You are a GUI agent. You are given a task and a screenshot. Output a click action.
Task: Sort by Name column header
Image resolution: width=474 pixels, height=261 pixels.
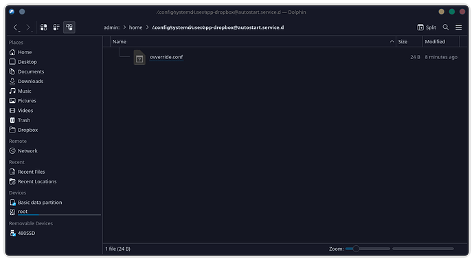(253, 42)
